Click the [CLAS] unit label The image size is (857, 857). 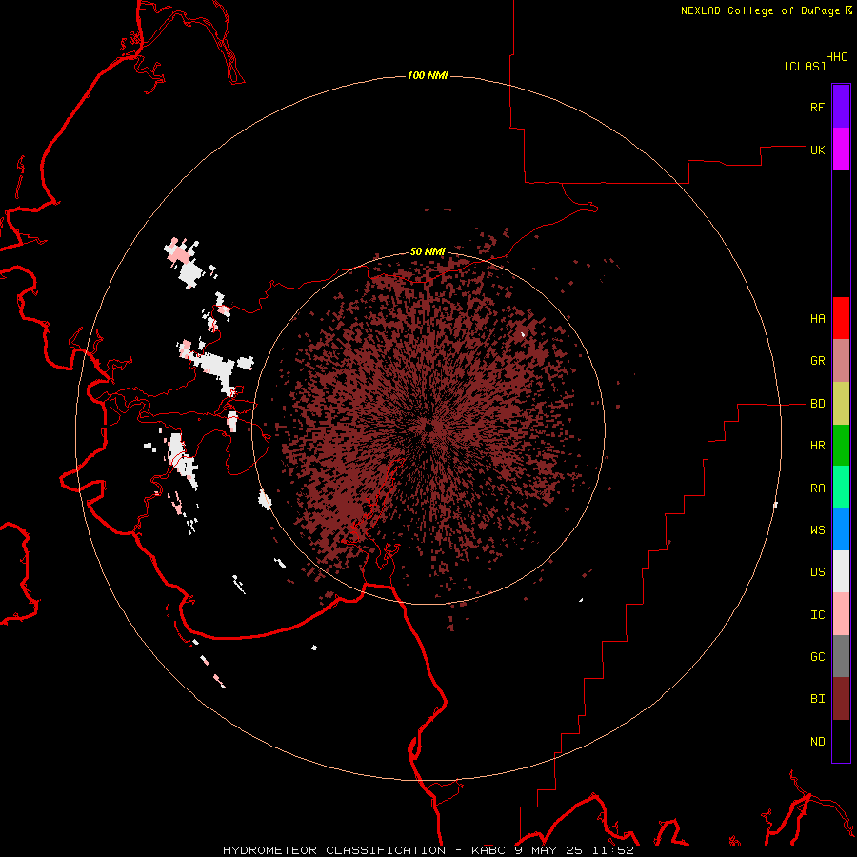805,67
